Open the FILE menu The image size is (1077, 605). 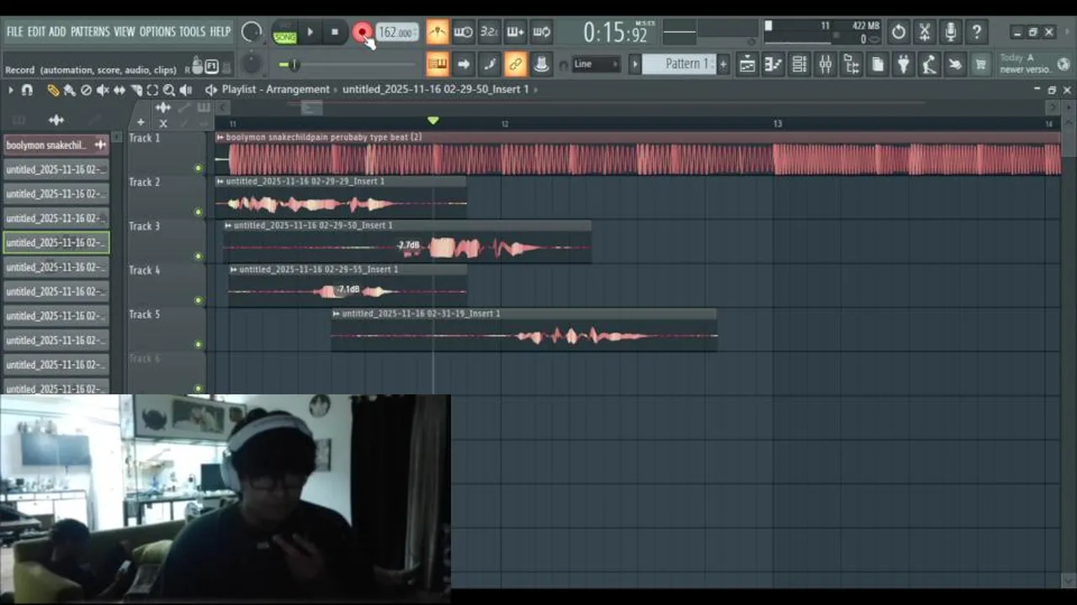[14, 32]
